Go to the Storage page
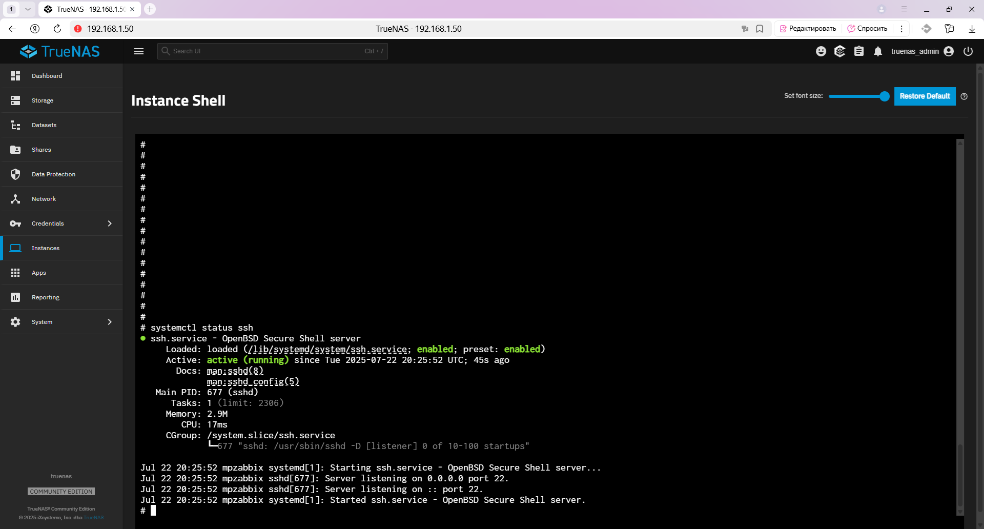984x529 pixels. click(x=61, y=100)
